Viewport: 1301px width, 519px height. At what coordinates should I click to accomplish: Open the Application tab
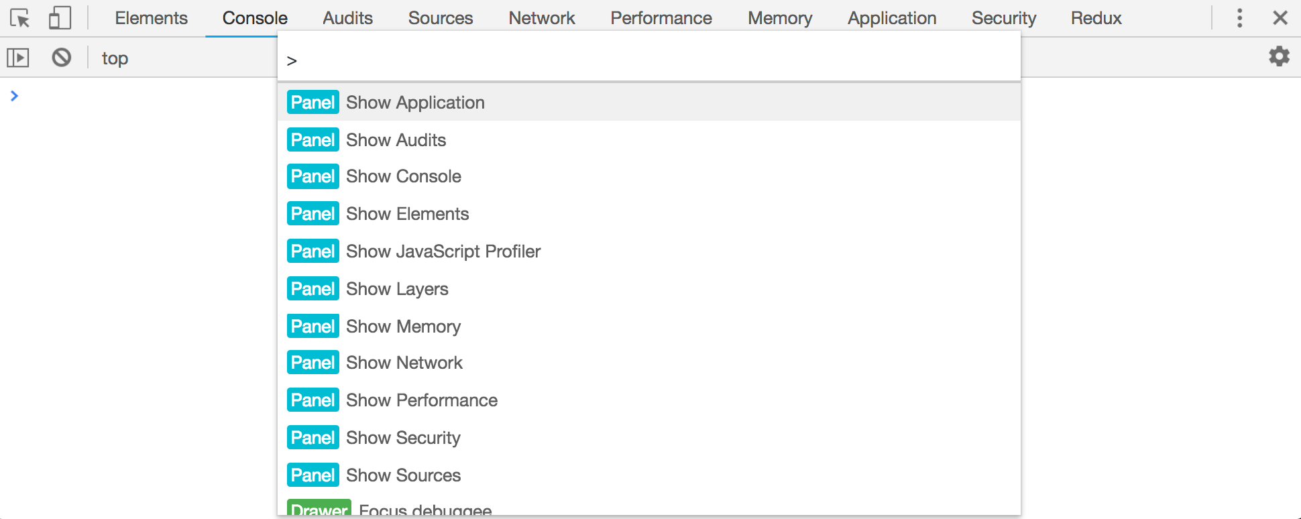point(892,18)
